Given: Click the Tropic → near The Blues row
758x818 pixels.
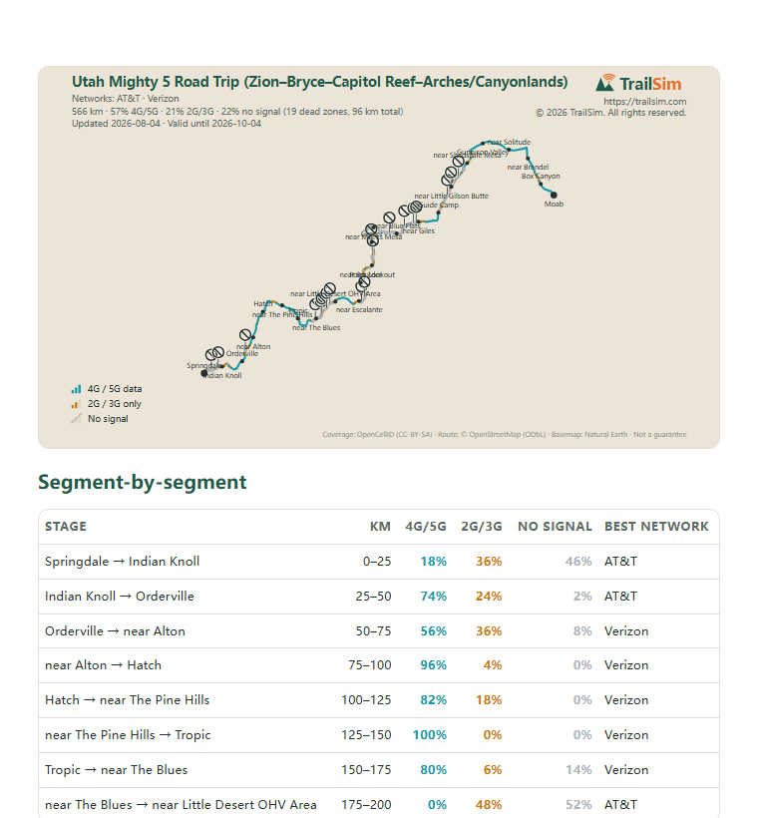Looking at the screenshot, I should [x=379, y=770].
